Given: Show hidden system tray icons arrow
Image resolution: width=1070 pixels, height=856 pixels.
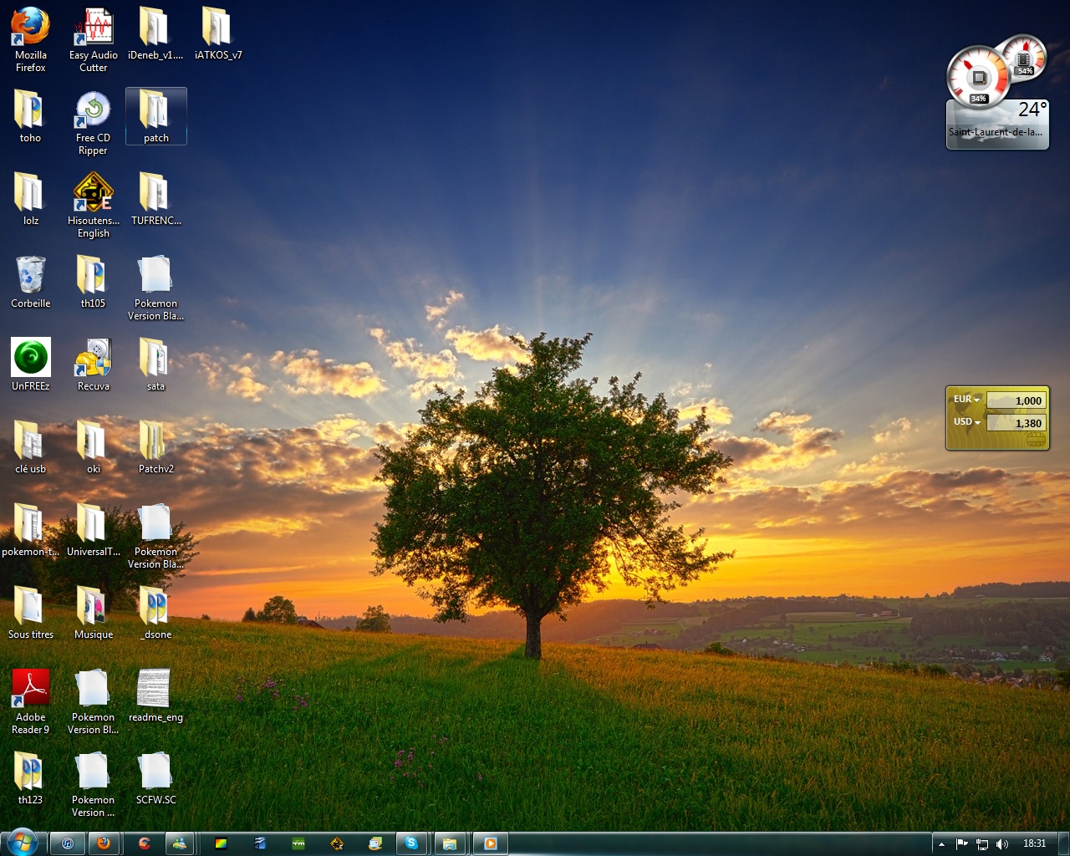Looking at the screenshot, I should pyautogui.click(x=941, y=844).
